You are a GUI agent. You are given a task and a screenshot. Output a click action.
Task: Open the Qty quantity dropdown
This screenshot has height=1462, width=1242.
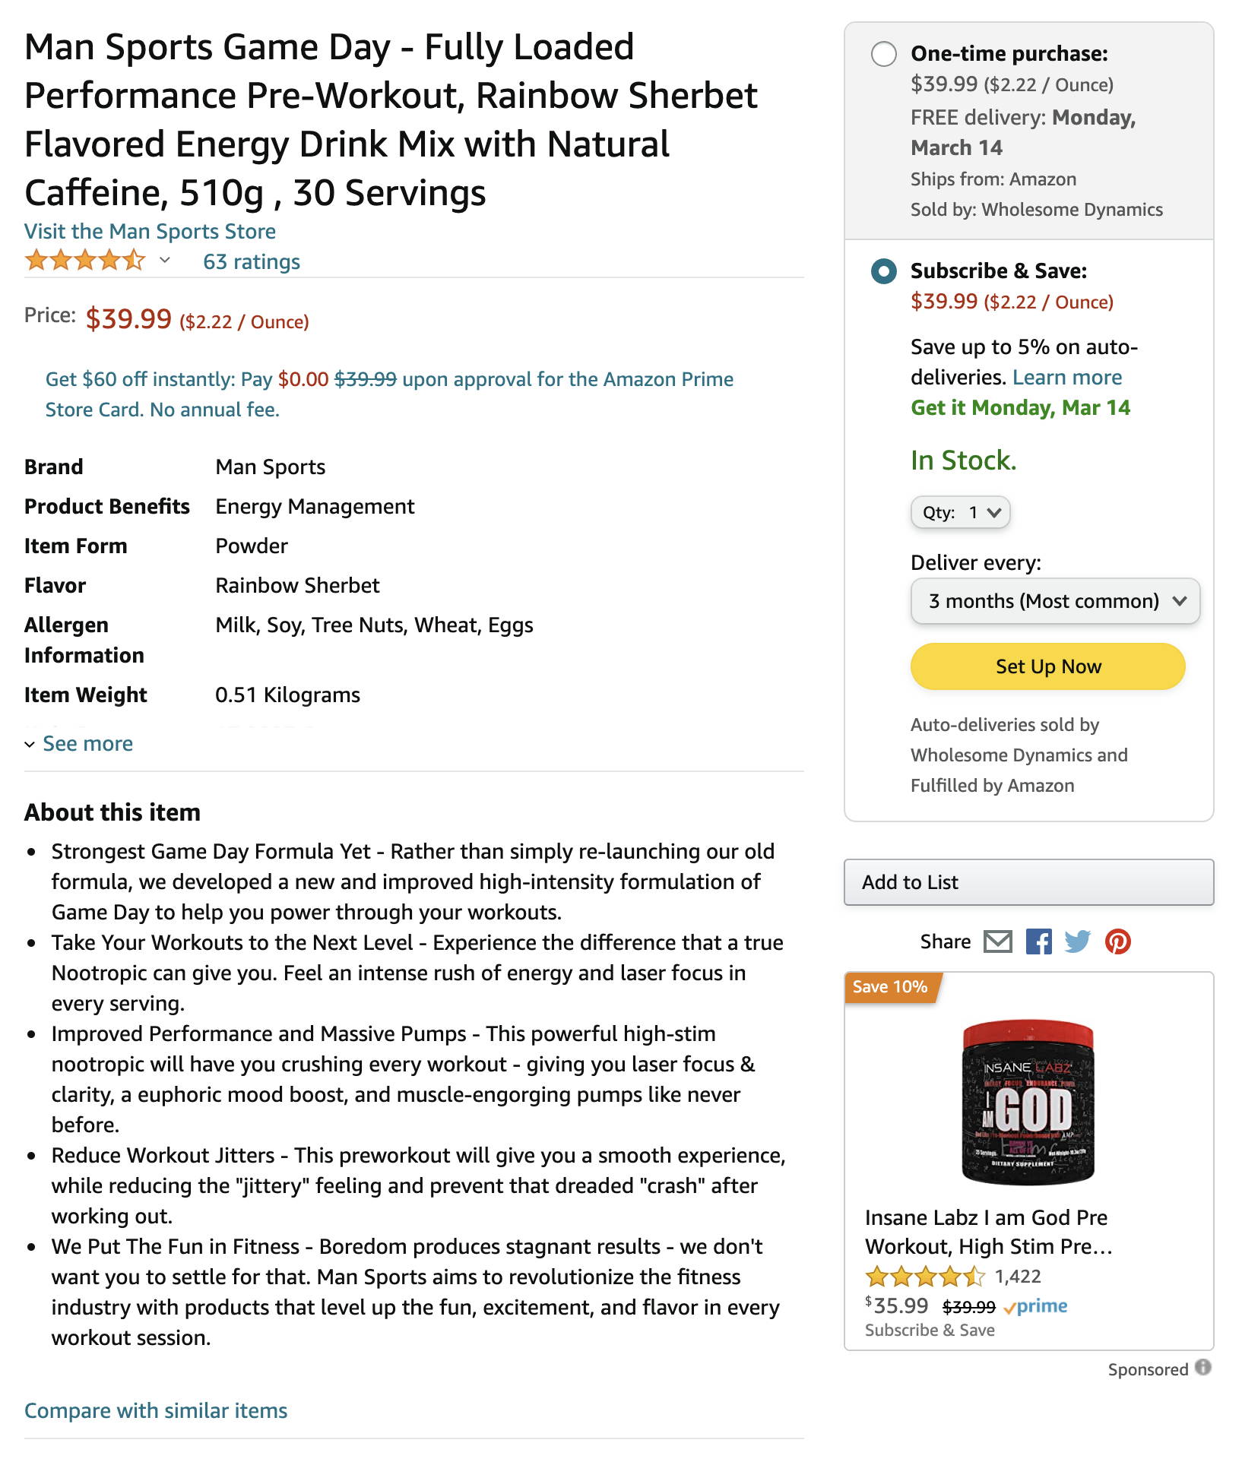[961, 512]
